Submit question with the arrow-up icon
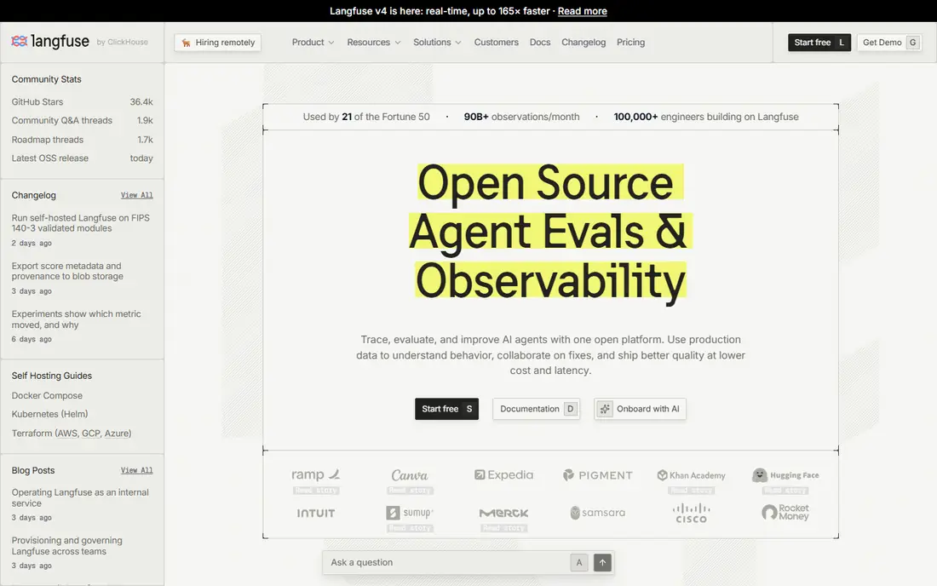This screenshot has width=937, height=586. [602, 562]
